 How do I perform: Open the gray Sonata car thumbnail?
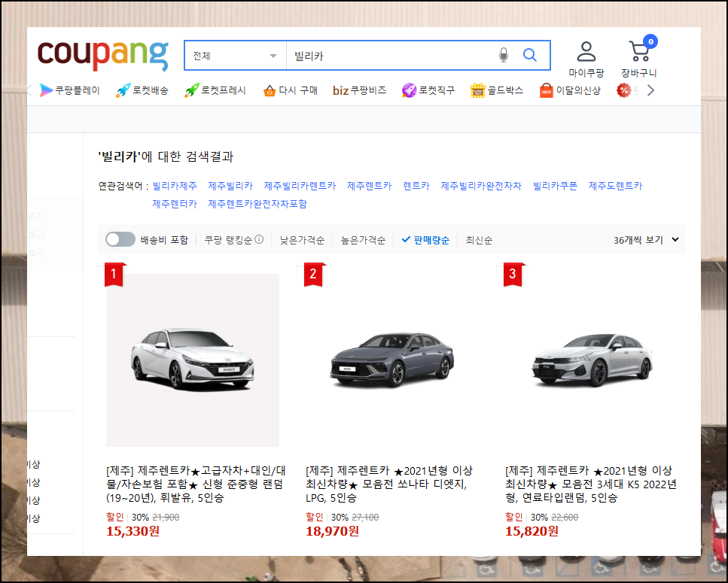pos(392,360)
